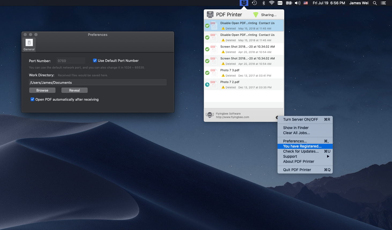Select the You have Registered... menu item
Image resolution: width=392 pixels, height=230 pixels.
pyautogui.click(x=305, y=146)
